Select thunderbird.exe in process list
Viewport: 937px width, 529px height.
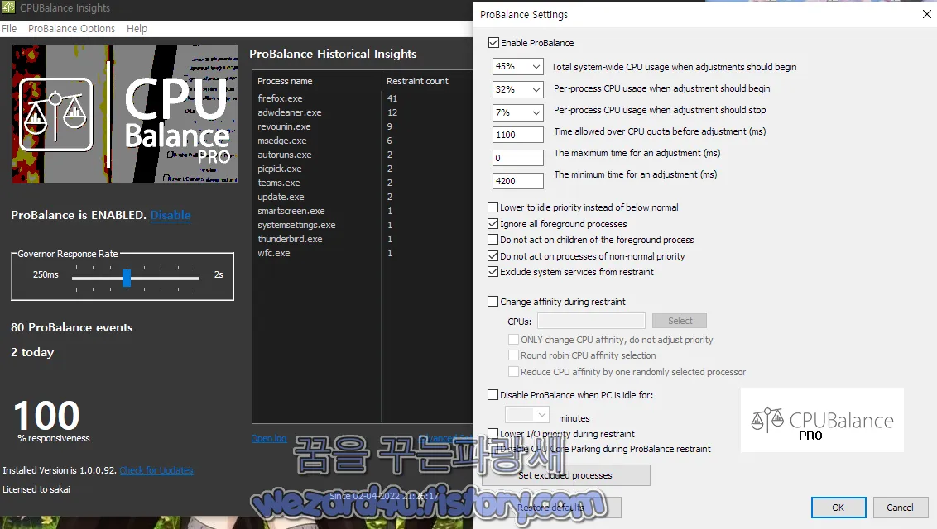[363, 239]
